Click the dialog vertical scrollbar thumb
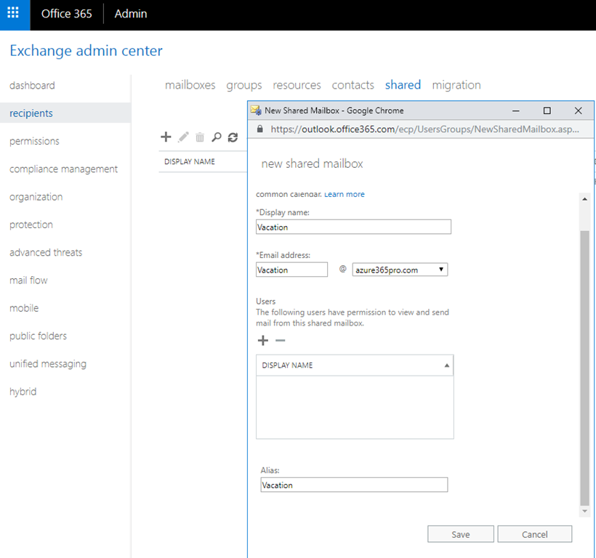Image resolution: width=596 pixels, height=558 pixels. point(584,368)
